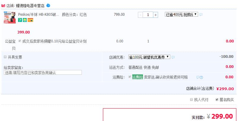Increase quantity with the plus button
242x121 pixels.
[x=156, y=15]
